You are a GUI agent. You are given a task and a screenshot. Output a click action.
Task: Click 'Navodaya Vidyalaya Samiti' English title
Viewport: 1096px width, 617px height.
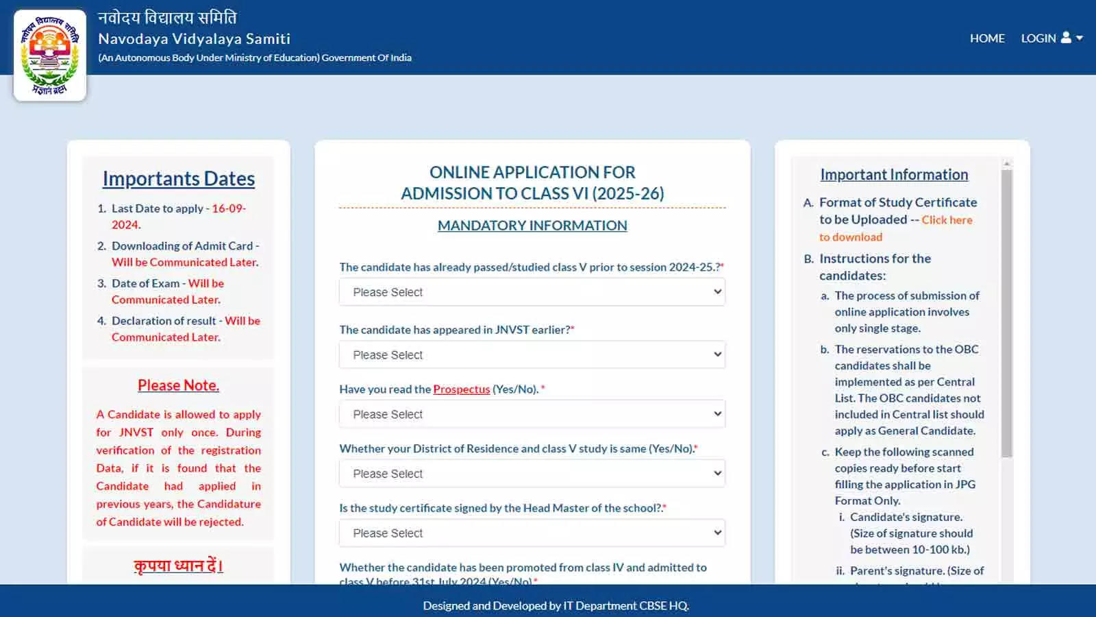pyautogui.click(x=194, y=38)
